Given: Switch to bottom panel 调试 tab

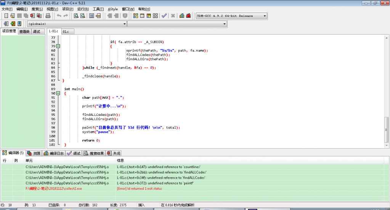Looking at the screenshot, I should (x=74, y=153).
